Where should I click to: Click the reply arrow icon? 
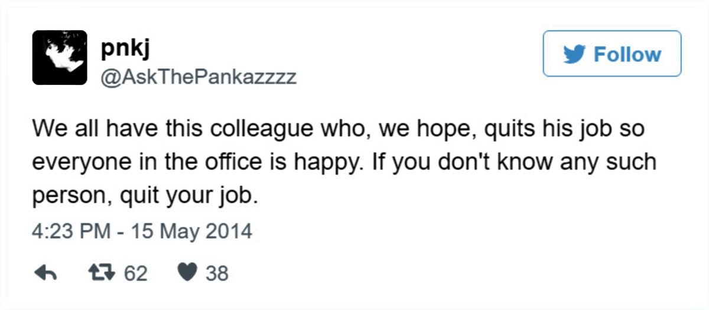pyautogui.click(x=45, y=273)
